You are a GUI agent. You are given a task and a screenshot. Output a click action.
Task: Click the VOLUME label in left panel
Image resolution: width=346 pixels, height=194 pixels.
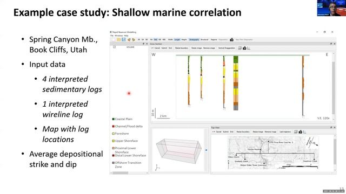pos(130,47)
